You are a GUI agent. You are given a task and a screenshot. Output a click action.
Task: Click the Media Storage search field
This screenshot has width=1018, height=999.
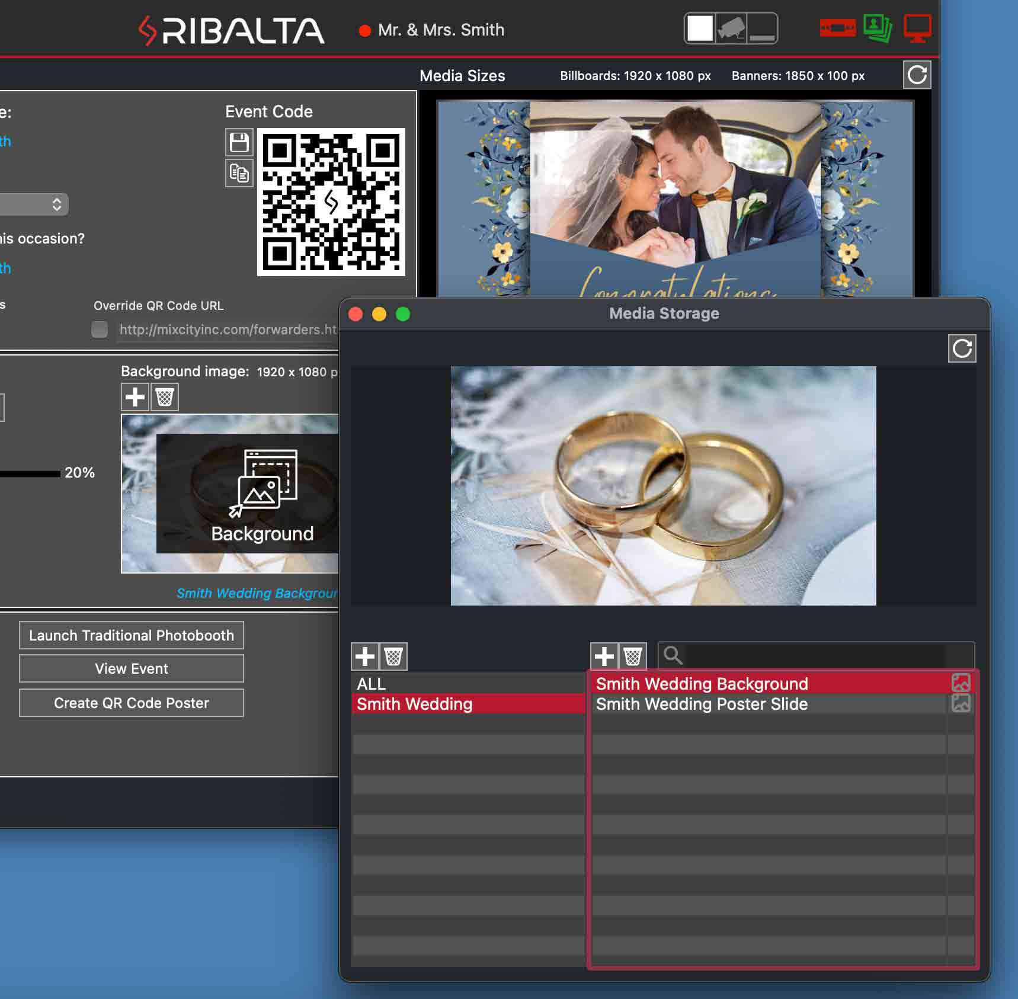click(815, 655)
